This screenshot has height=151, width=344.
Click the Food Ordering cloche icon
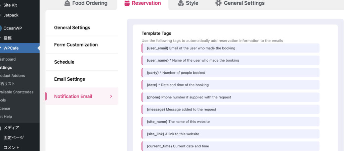[x=67, y=3]
